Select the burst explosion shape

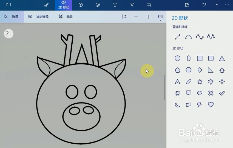tap(177, 93)
